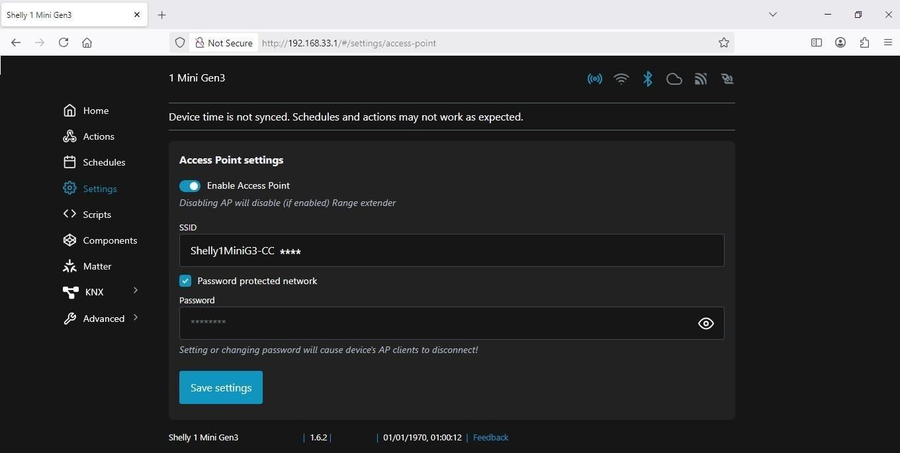Open the Home menu item
Screen dimensions: 900x453
coord(96,111)
